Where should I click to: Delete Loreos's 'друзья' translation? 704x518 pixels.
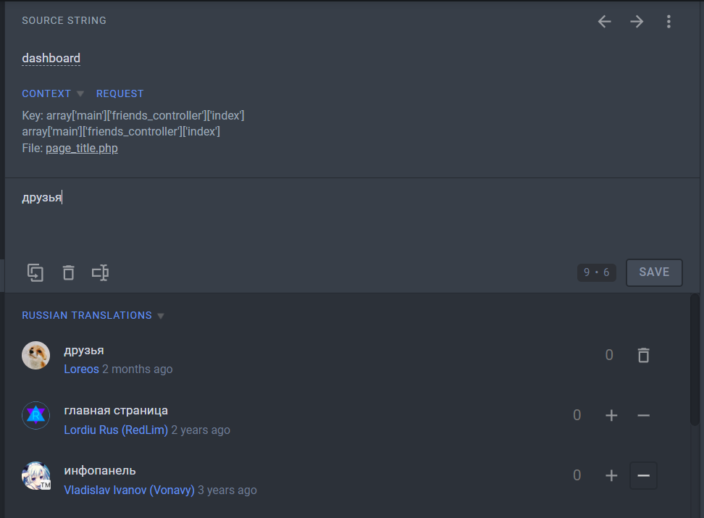[643, 355]
